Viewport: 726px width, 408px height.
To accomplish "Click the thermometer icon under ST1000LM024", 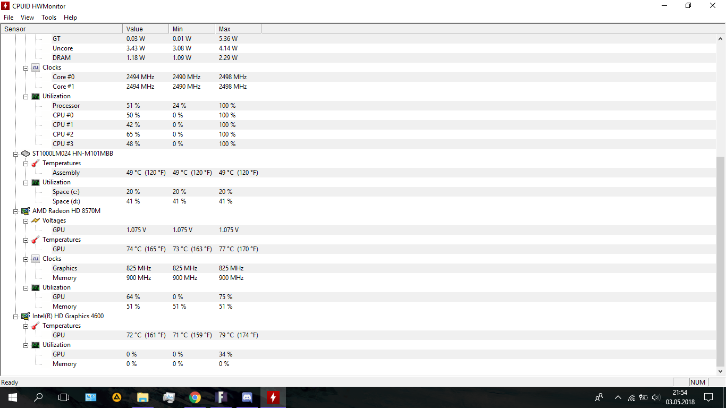I will point(36,163).
